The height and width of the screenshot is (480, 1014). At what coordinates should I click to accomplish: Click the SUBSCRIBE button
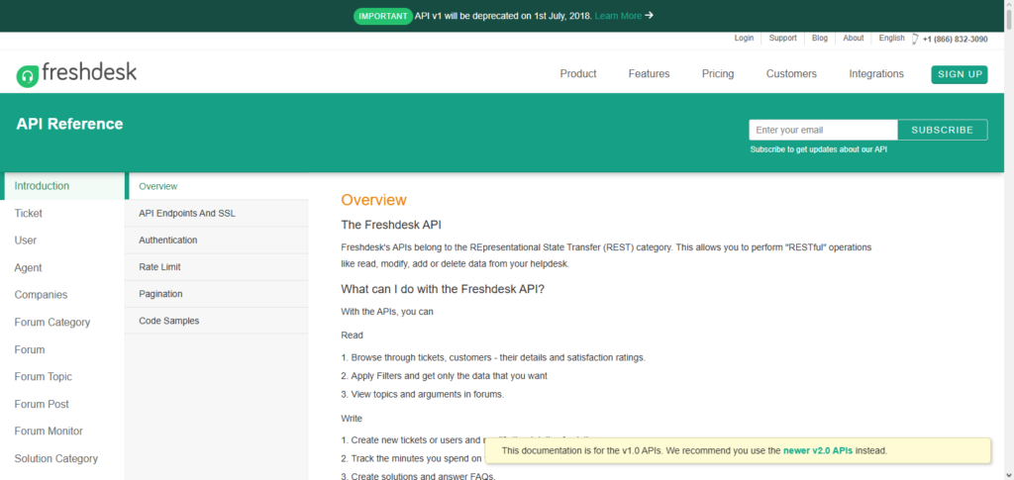(943, 130)
